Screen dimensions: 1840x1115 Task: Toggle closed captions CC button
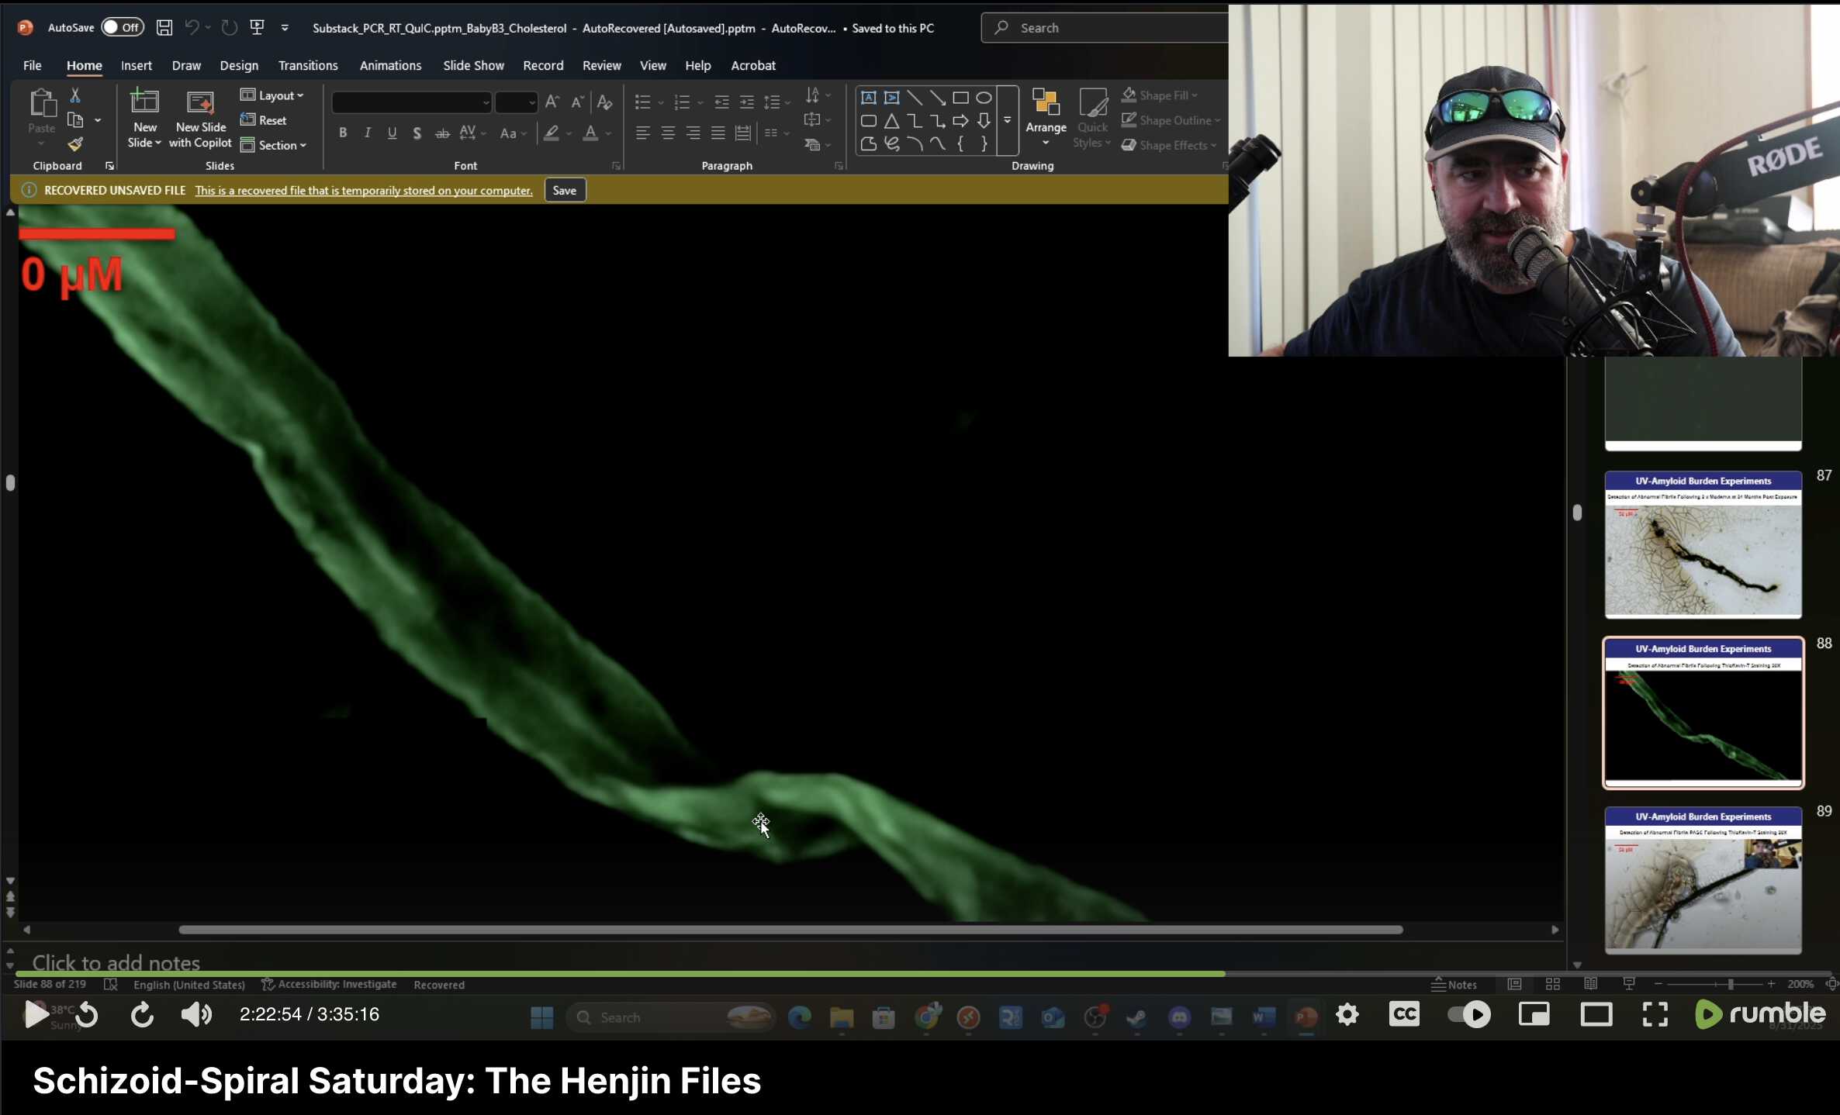(1405, 1014)
